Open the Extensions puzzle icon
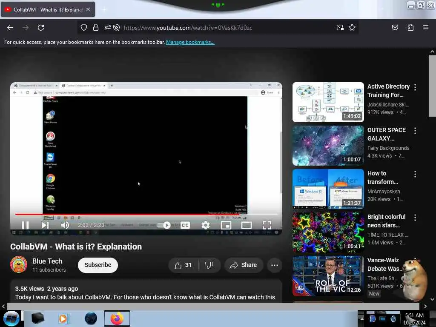 (410, 27)
